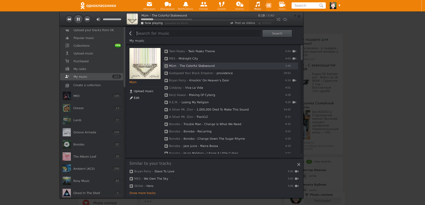425x205 pixels.
Task: Adjust the player volume slider
Action: (x=112, y=19)
